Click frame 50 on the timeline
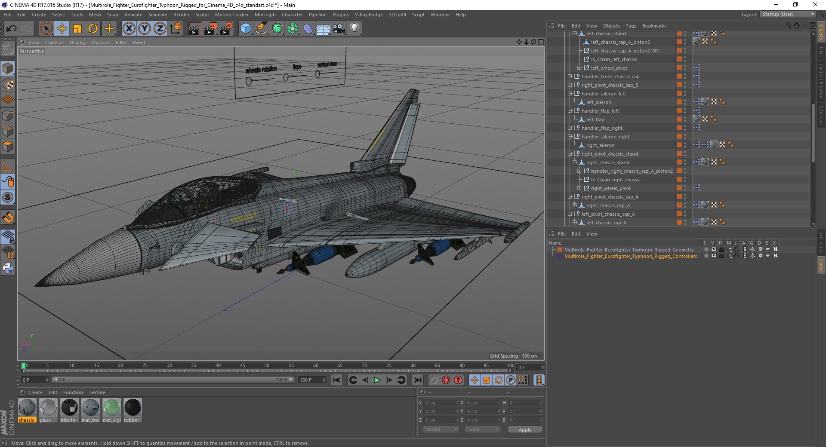The width and height of the screenshot is (826, 447). (267, 366)
